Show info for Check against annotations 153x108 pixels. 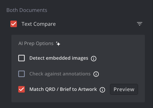(96, 74)
